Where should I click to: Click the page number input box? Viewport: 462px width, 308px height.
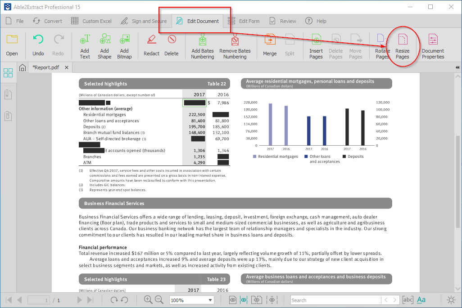39,300
